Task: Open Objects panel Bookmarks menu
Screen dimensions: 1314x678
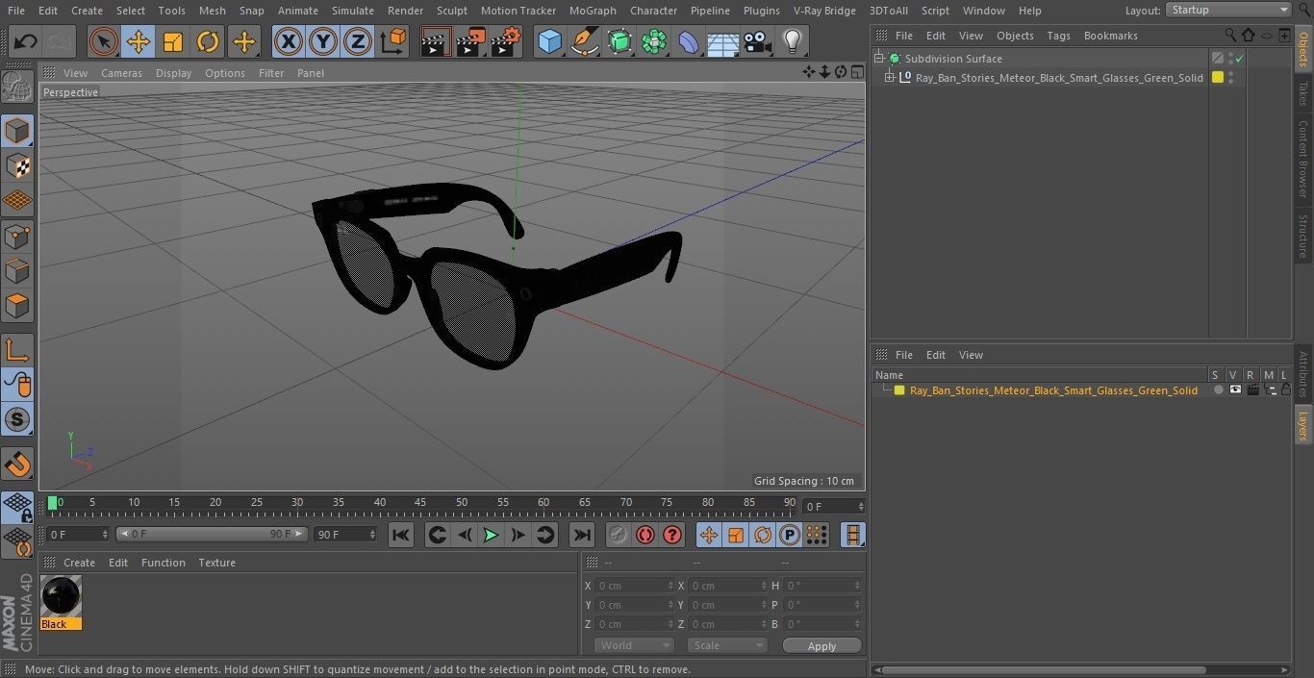Action: 1110,36
